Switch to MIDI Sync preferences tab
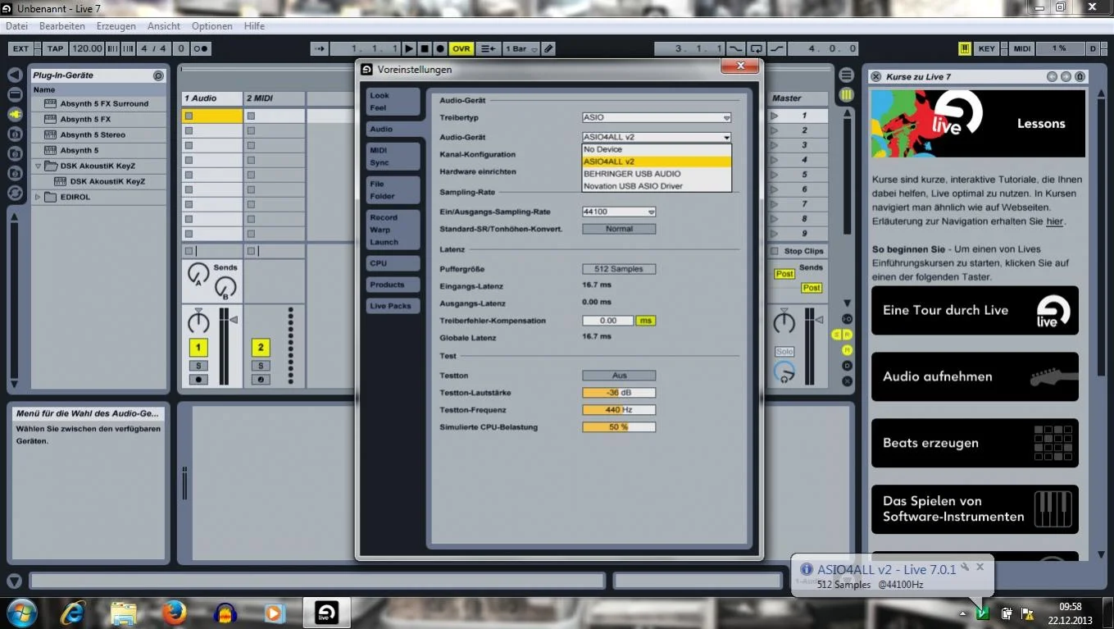Screen dimensions: 1114x629 392,157
